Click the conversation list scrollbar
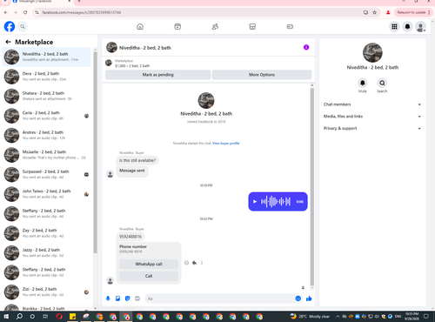This screenshot has height=322, width=435. [x=95, y=152]
